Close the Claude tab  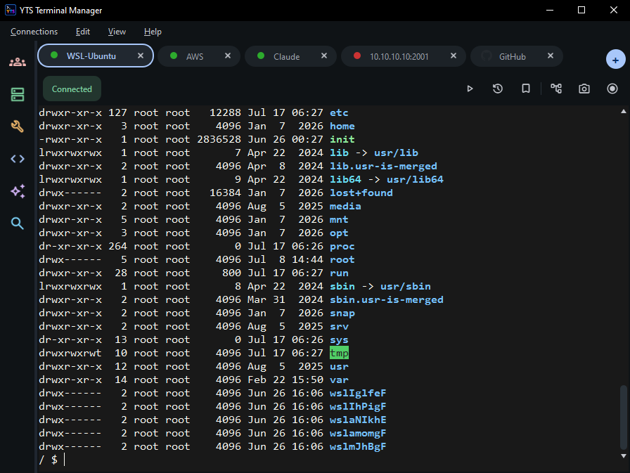(324, 56)
